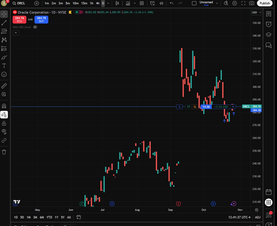Enter fullscreen mode
The height and width of the screenshot is (226, 277).
click(243, 3)
